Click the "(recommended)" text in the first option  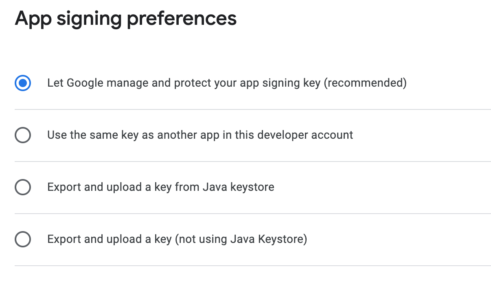366,83
